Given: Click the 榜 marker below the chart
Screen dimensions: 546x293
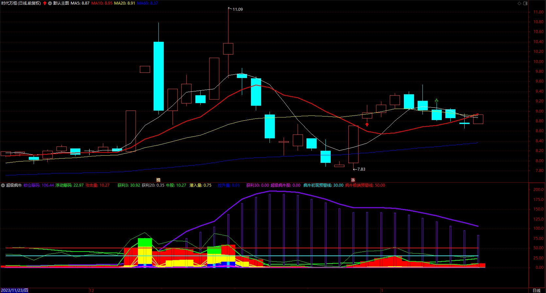Looking at the screenshot, I should pyautogui.click(x=158, y=180).
